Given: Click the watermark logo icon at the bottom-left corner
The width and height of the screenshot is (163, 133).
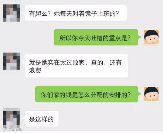Looking at the screenshot, I should [5, 129].
